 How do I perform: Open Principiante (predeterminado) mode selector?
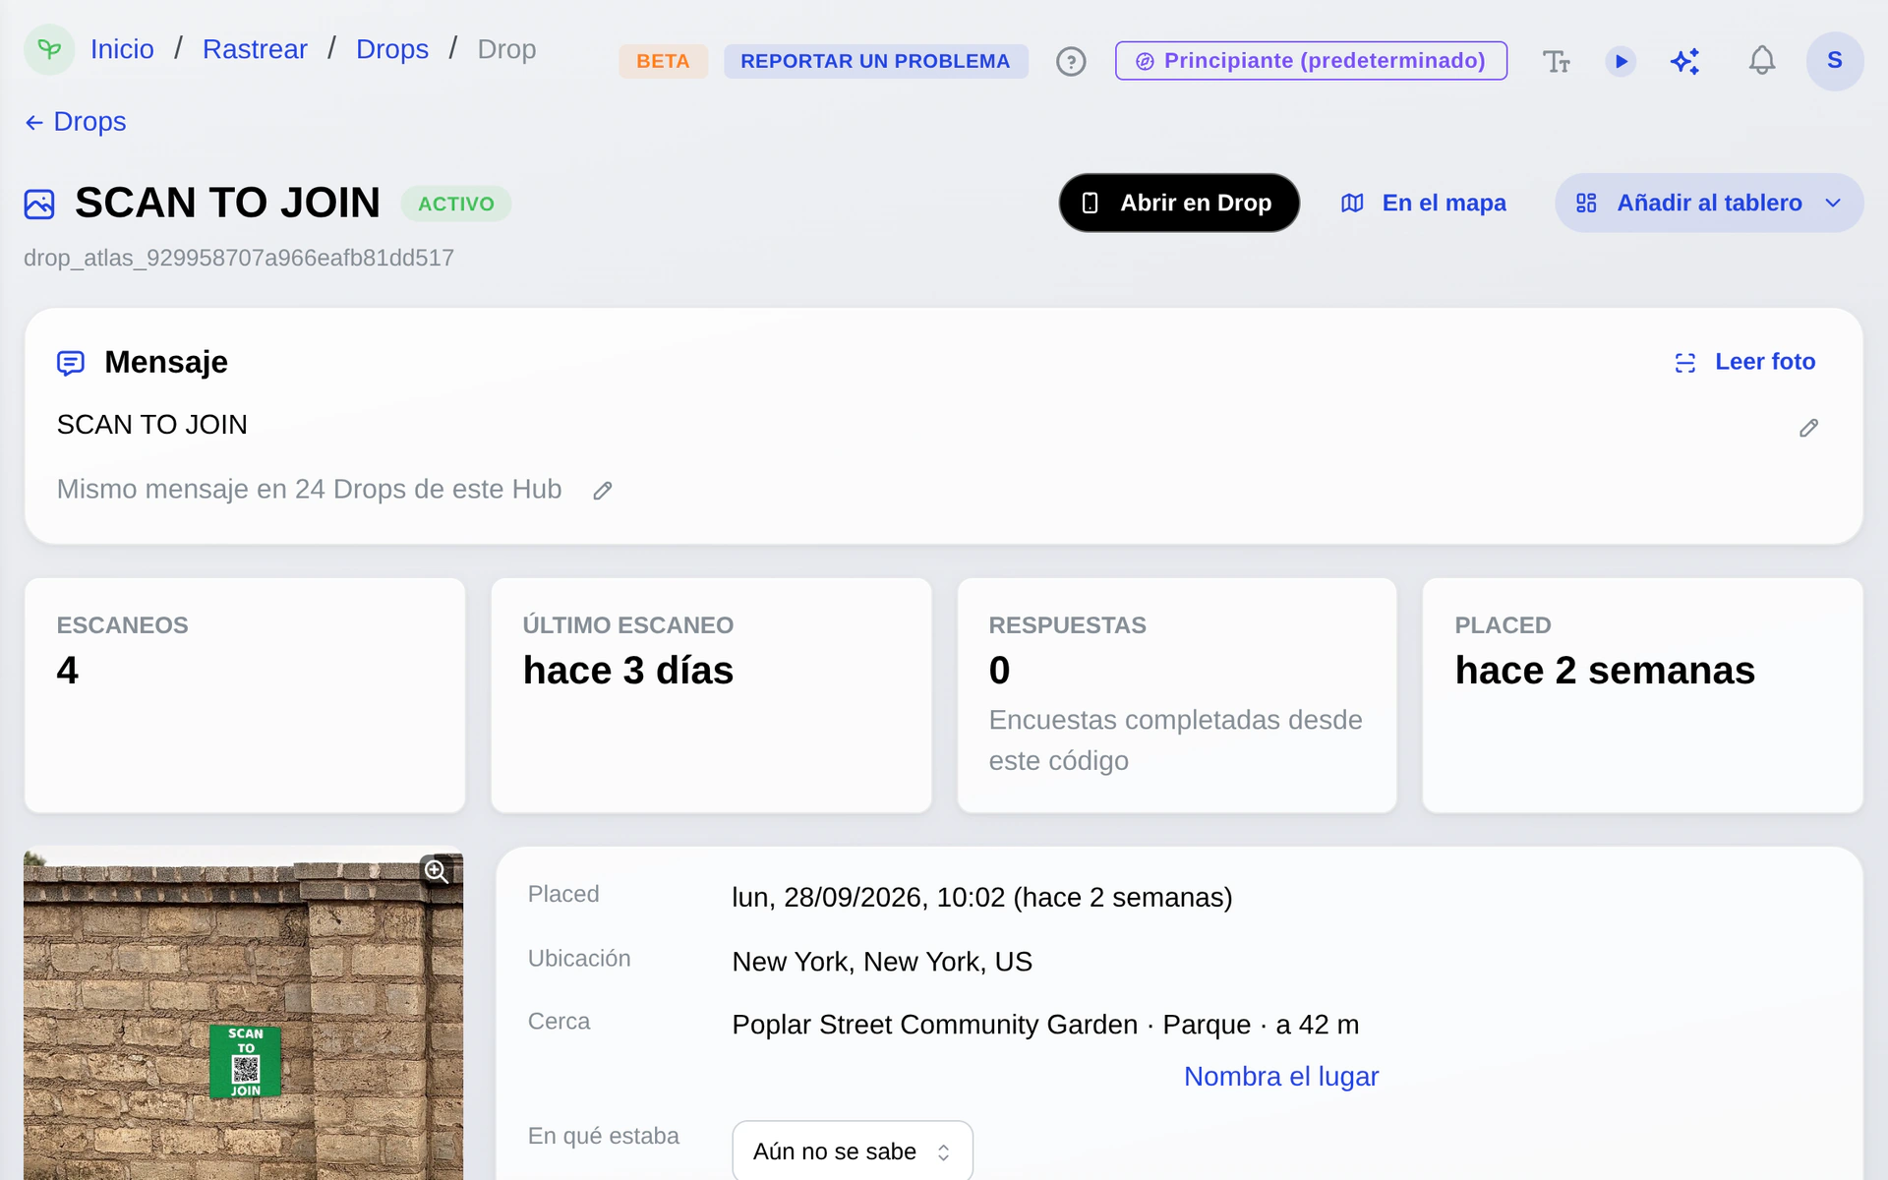1311,61
